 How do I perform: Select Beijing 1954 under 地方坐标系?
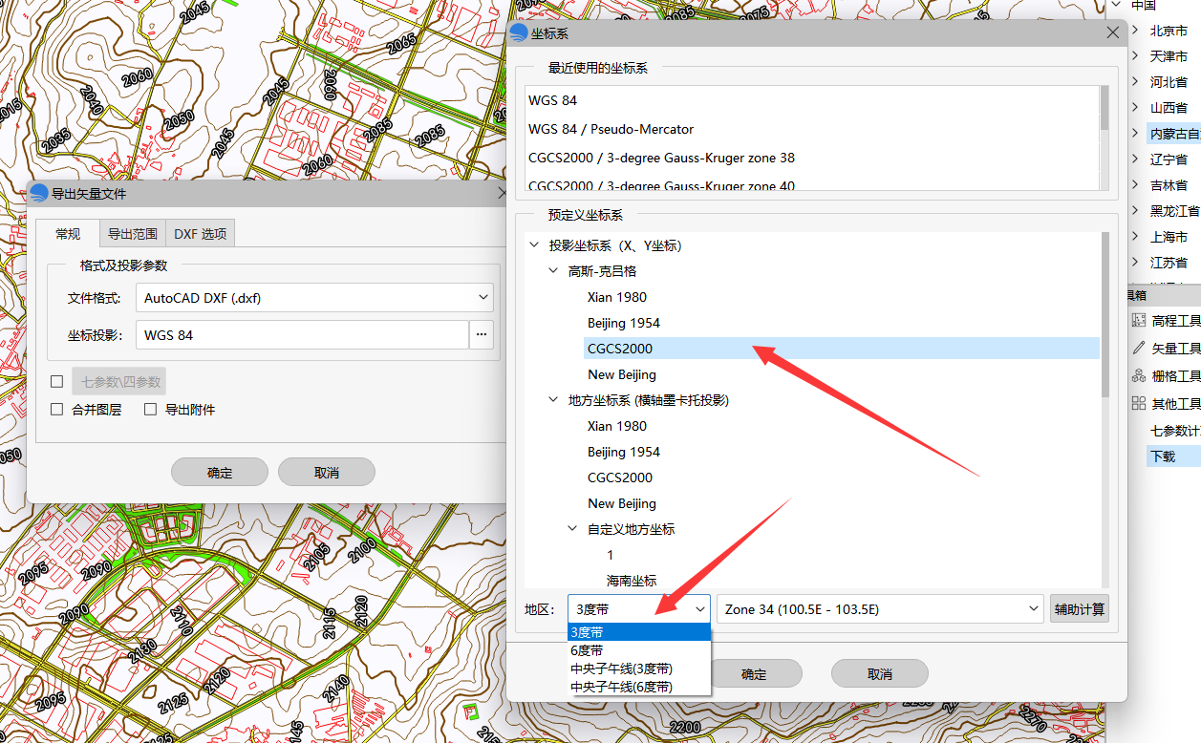click(624, 452)
